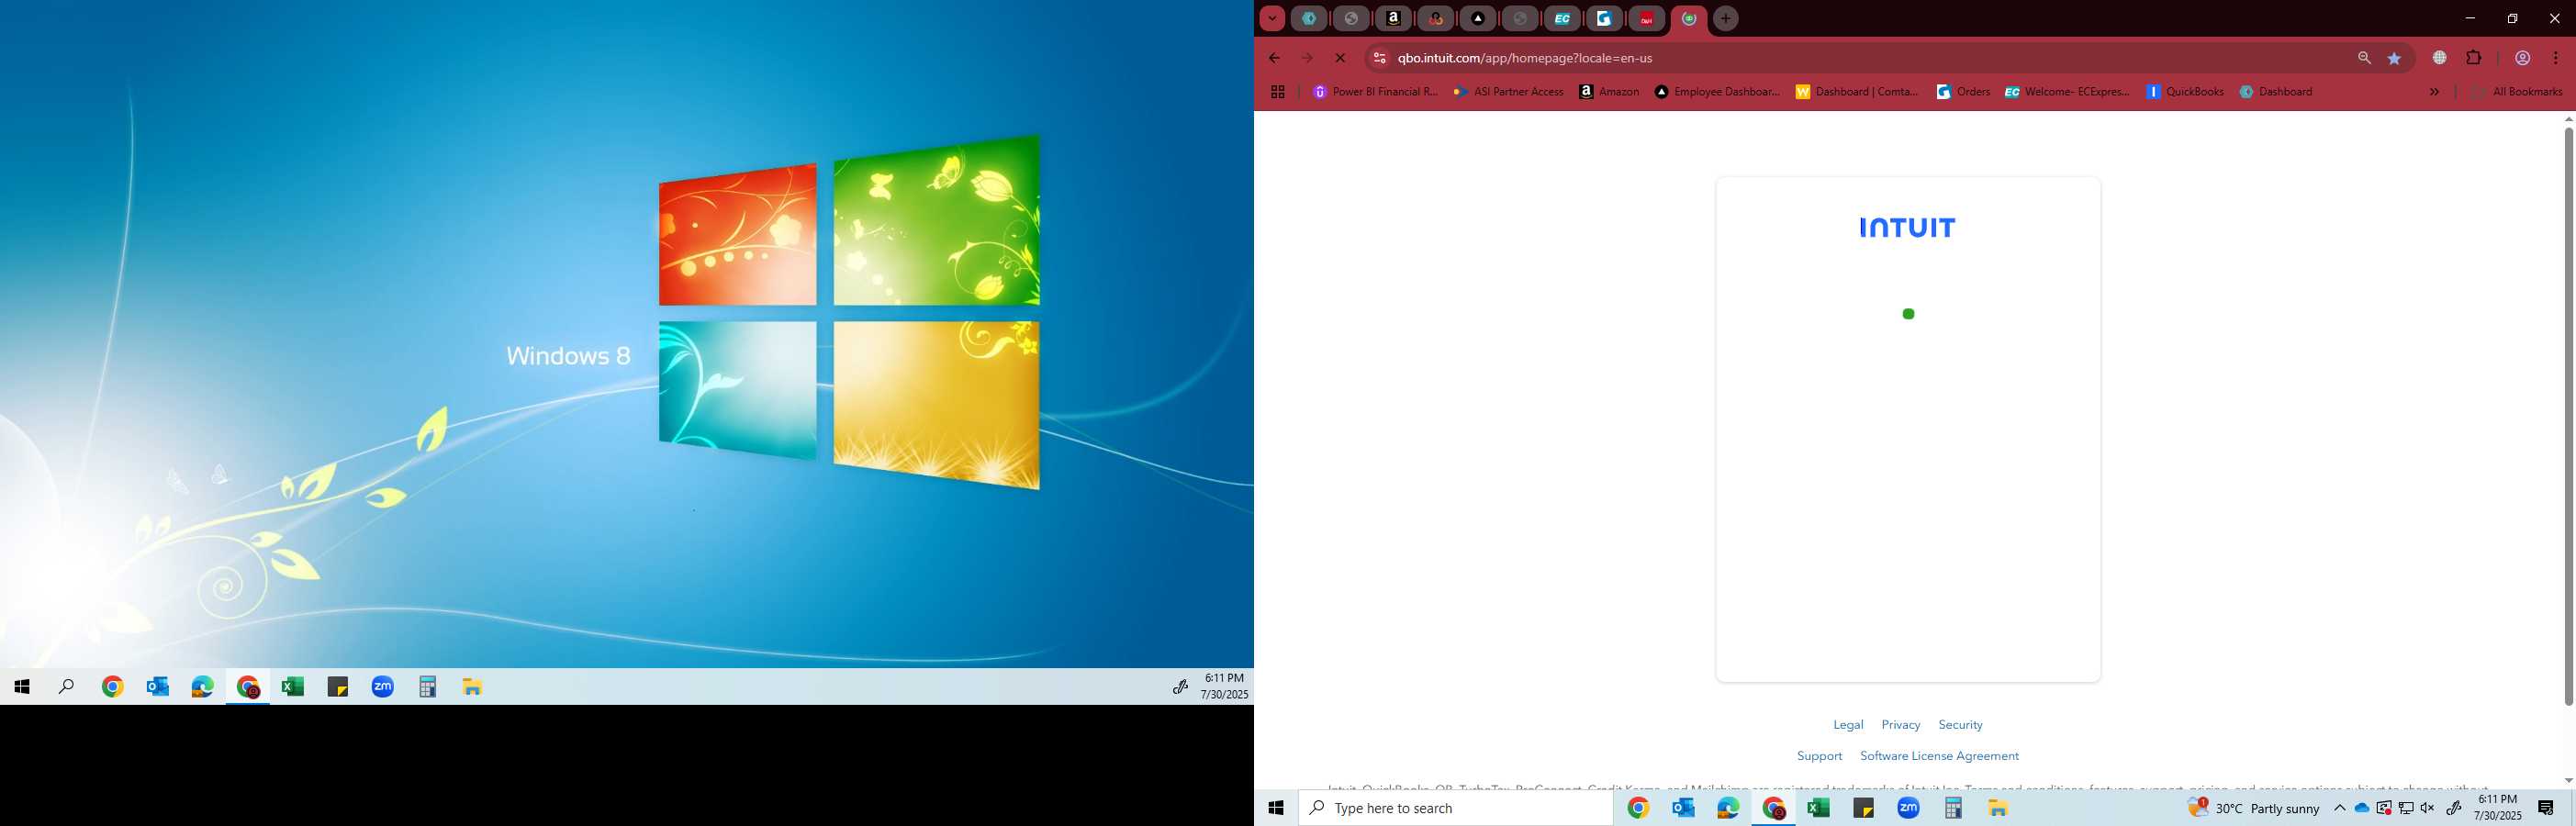Open the teal Dashboard bookmark

tap(2276, 92)
